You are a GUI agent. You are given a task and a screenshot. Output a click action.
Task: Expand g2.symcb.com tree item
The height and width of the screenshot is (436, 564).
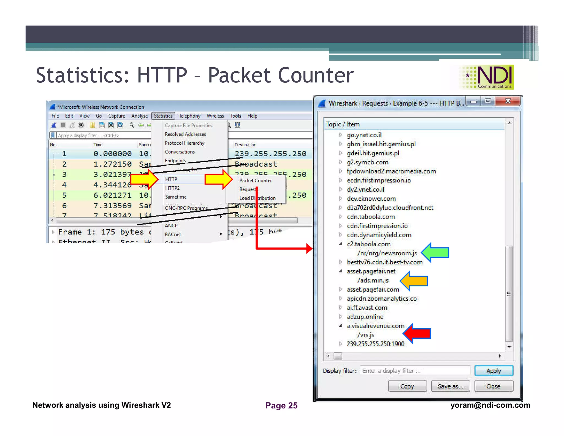341,162
